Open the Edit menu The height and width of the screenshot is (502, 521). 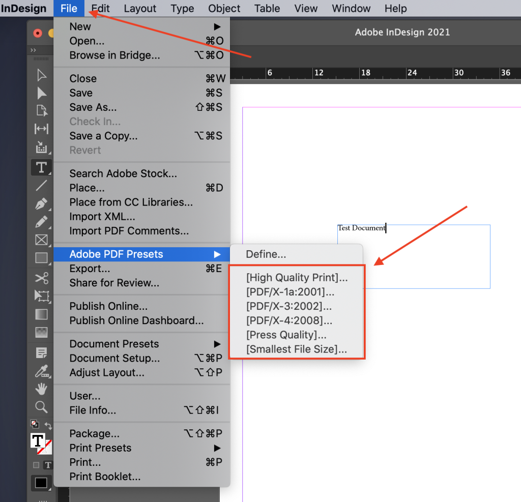click(100, 8)
